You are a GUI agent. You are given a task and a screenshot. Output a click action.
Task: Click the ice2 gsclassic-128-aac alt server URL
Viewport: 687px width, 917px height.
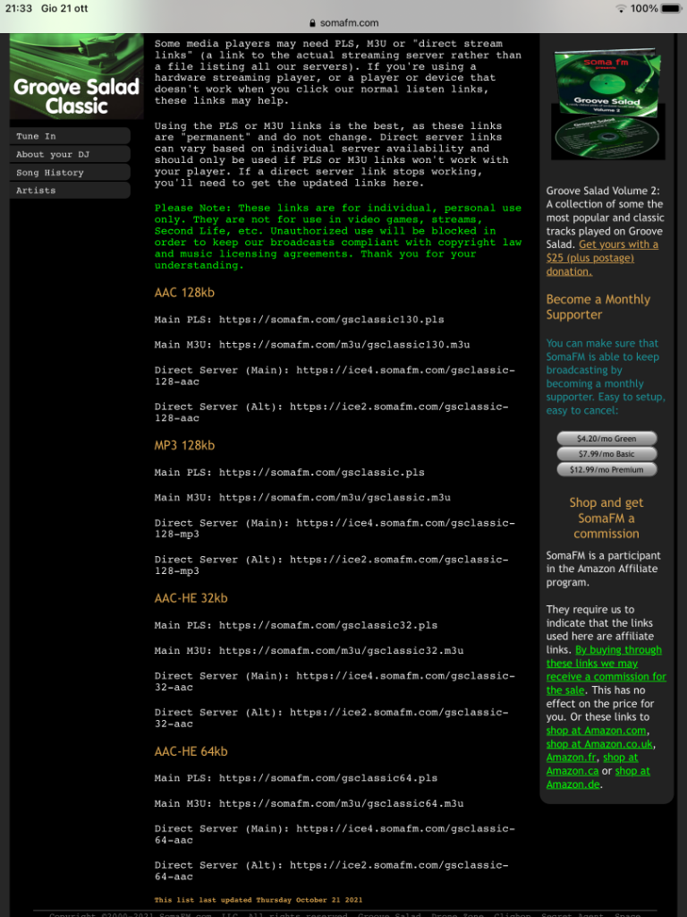pyautogui.click(x=331, y=412)
